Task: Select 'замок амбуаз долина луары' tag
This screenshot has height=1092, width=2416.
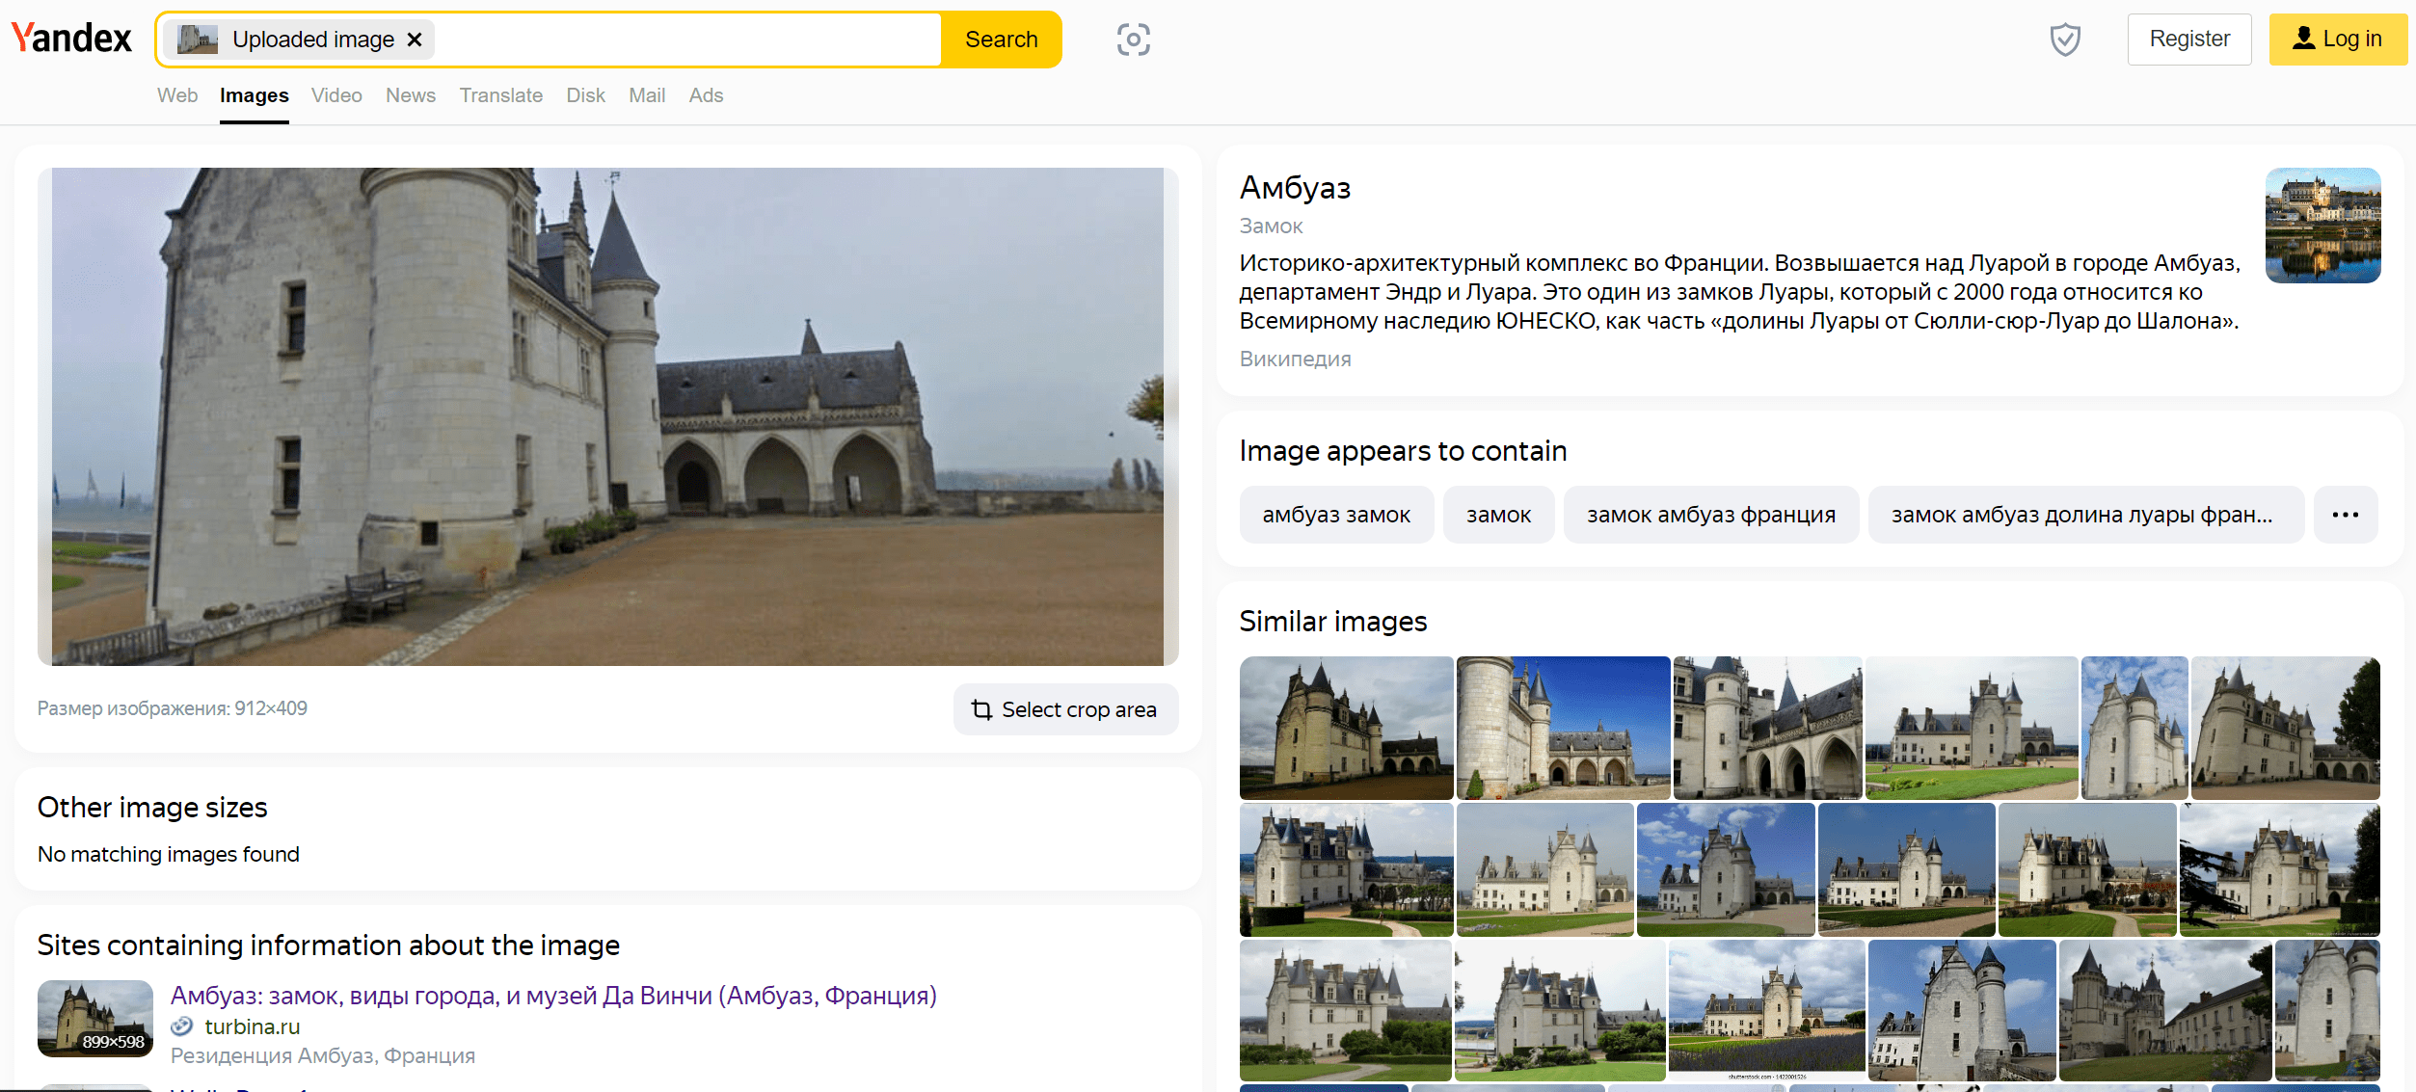Action: (2085, 515)
